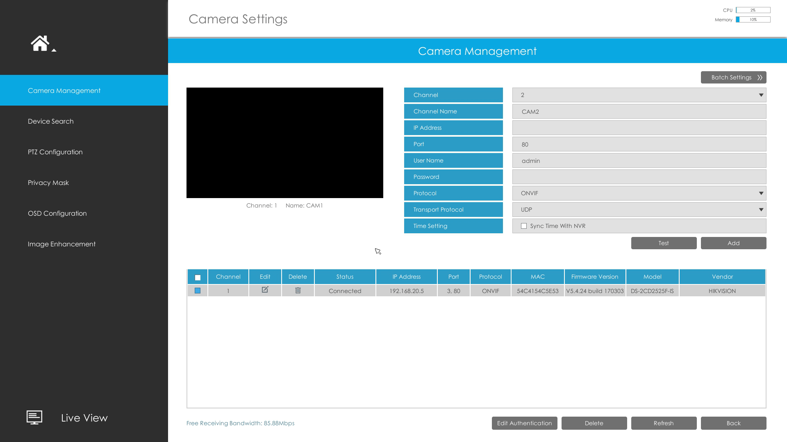Open the Home menu icon
787x442 pixels.
(40, 43)
